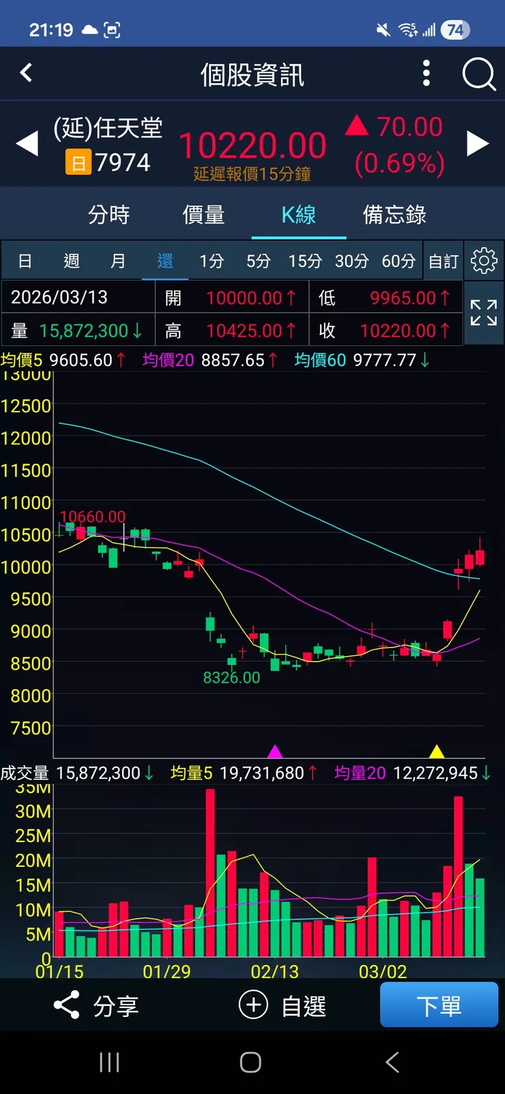Tap the 分享 label
Viewport: 505px width, 1094px height.
(116, 1006)
